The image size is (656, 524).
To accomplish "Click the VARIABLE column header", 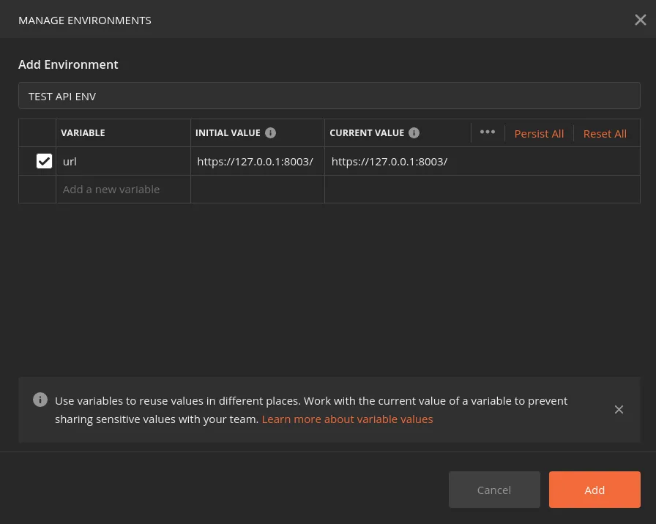I will [x=83, y=132].
